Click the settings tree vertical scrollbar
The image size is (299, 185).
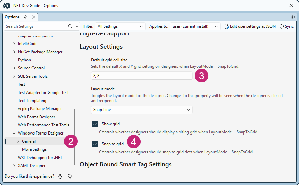(75, 137)
